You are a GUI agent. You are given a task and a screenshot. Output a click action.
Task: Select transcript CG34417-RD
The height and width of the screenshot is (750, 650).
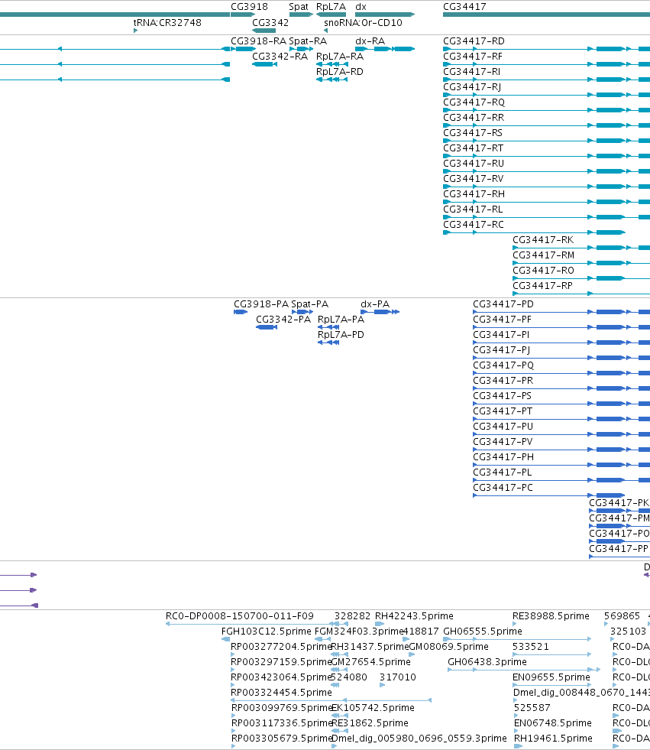[x=474, y=41]
